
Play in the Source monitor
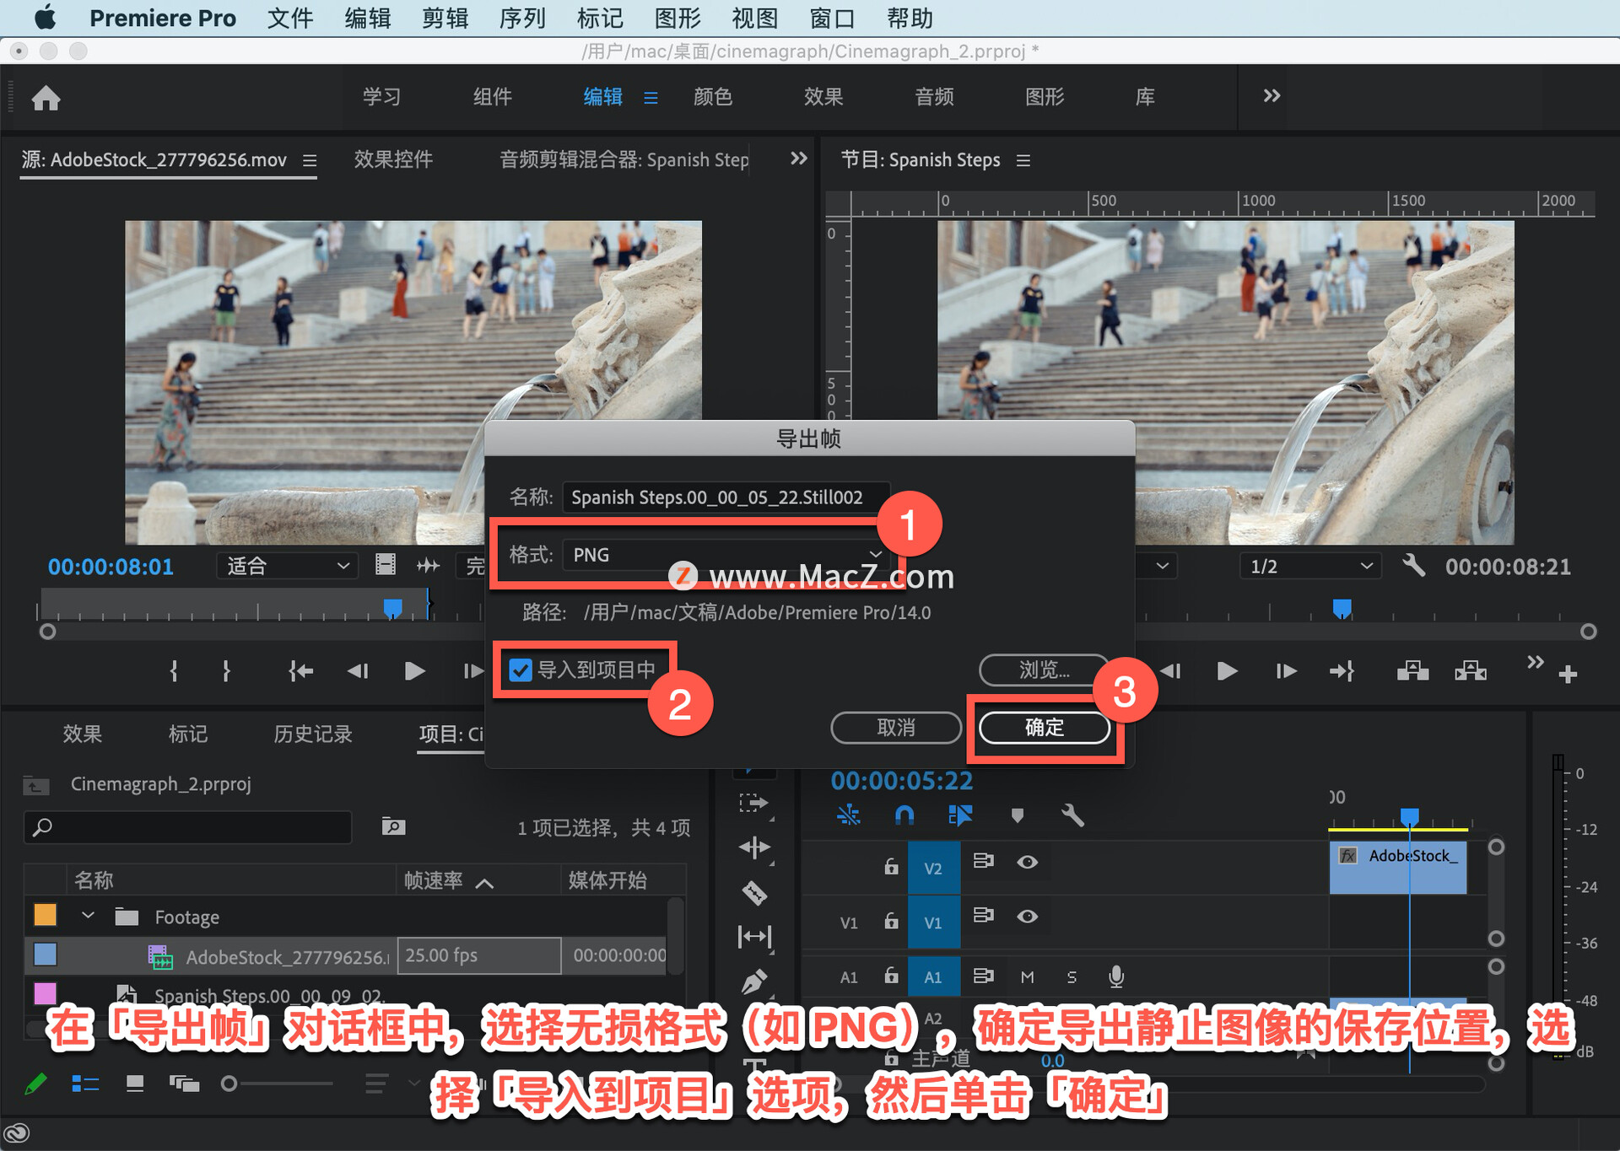click(414, 671)
